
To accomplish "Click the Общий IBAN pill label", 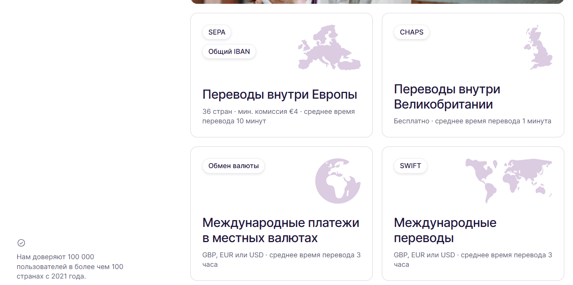I will coord(229,51).
